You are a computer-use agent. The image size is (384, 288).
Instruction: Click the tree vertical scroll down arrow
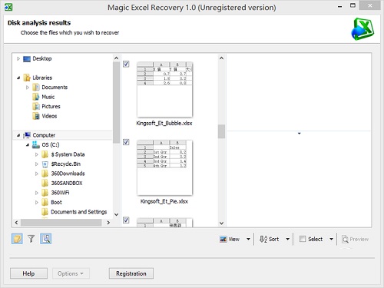116,214
